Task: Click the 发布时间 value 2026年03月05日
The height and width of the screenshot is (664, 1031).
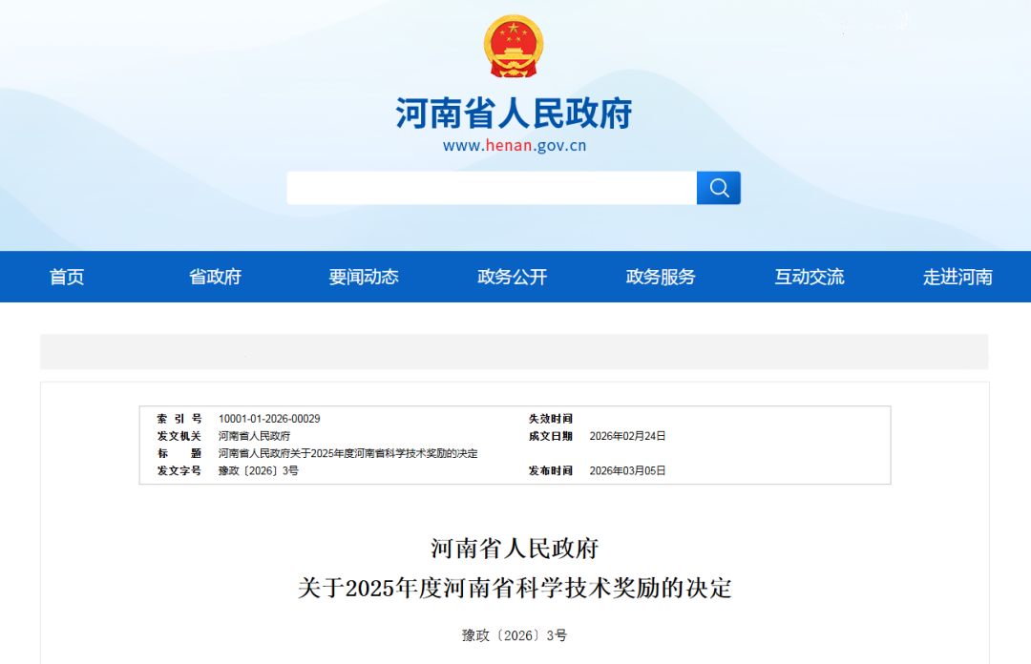Action: point(627,470)
